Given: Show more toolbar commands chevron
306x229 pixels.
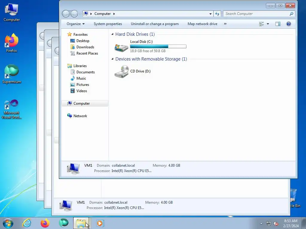Looking at the screenshot, I should point(225,24).
